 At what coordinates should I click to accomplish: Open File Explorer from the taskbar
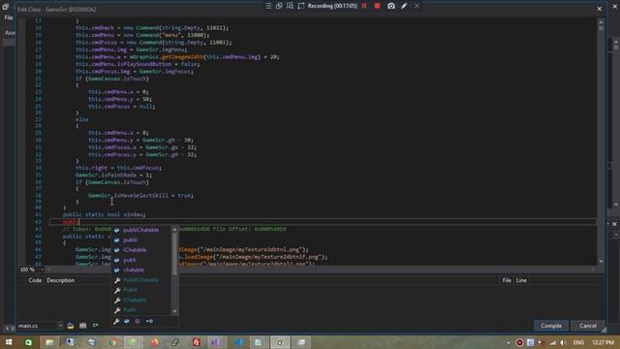click(x=49, y=342)
